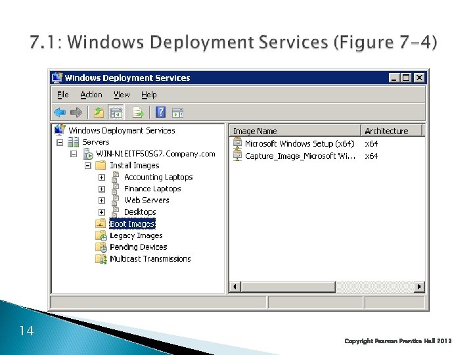Screen dimensions: 473x355
Task: Select the Servers tree label
Action: 96,142
